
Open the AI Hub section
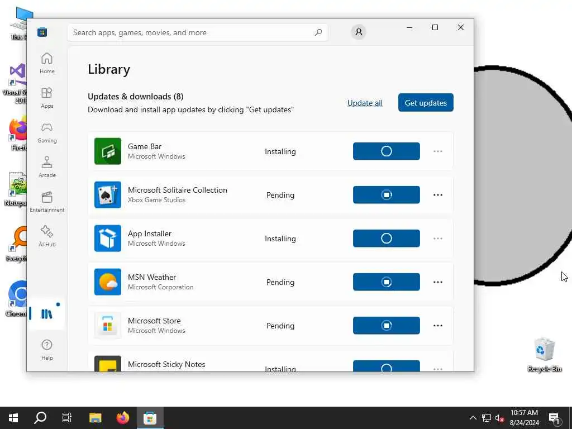tap(47, 236)
